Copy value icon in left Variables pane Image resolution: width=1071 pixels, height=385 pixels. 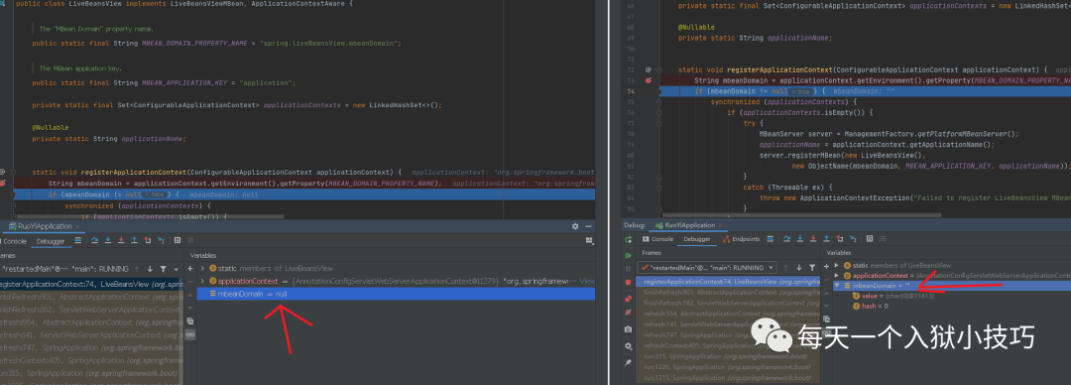189,321
